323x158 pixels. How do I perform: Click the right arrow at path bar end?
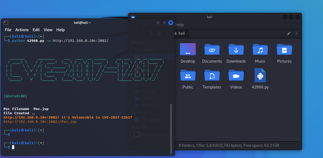click(x=296, y=33)
